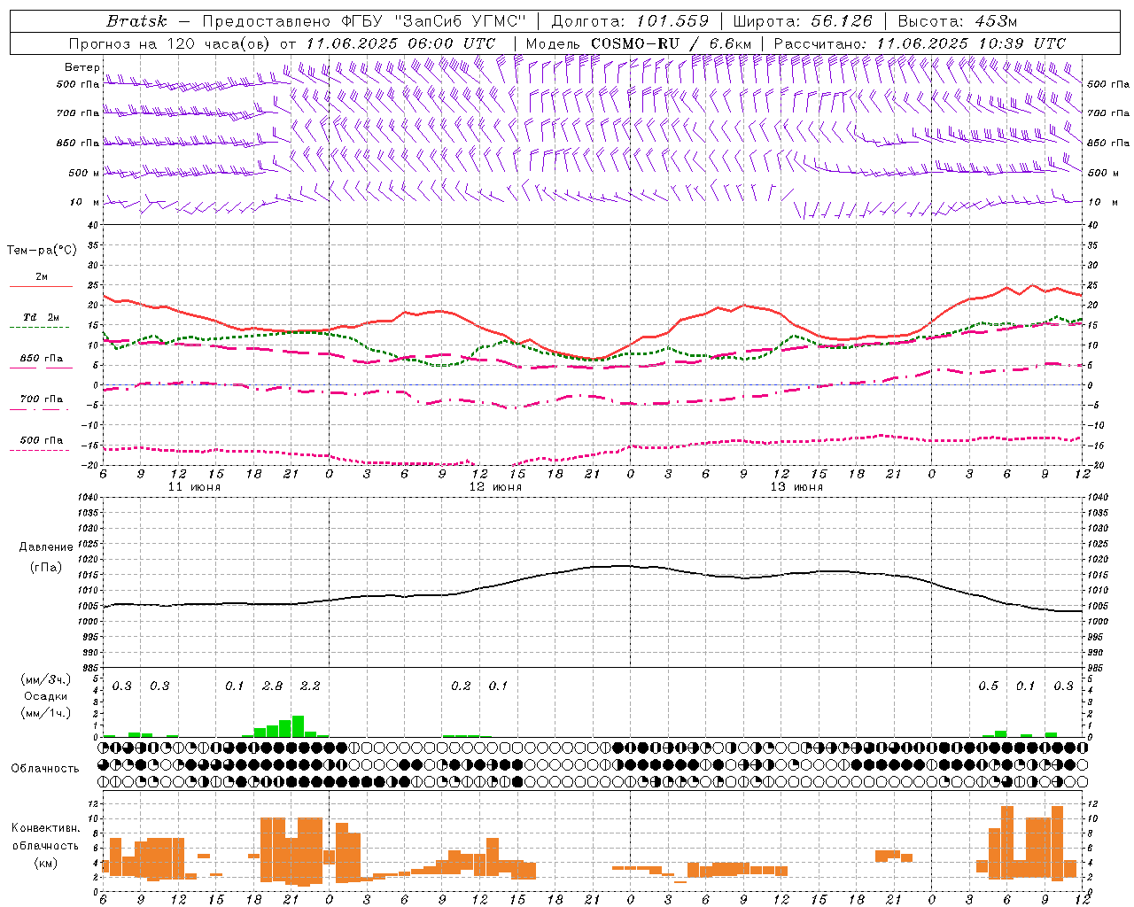Click the 13 июня date label

[796, 487]
